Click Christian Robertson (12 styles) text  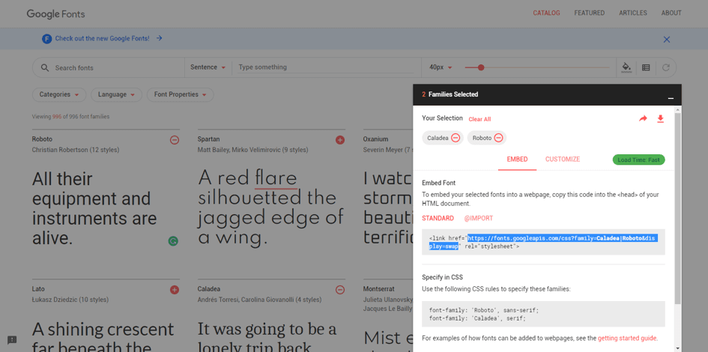point(76,150)
